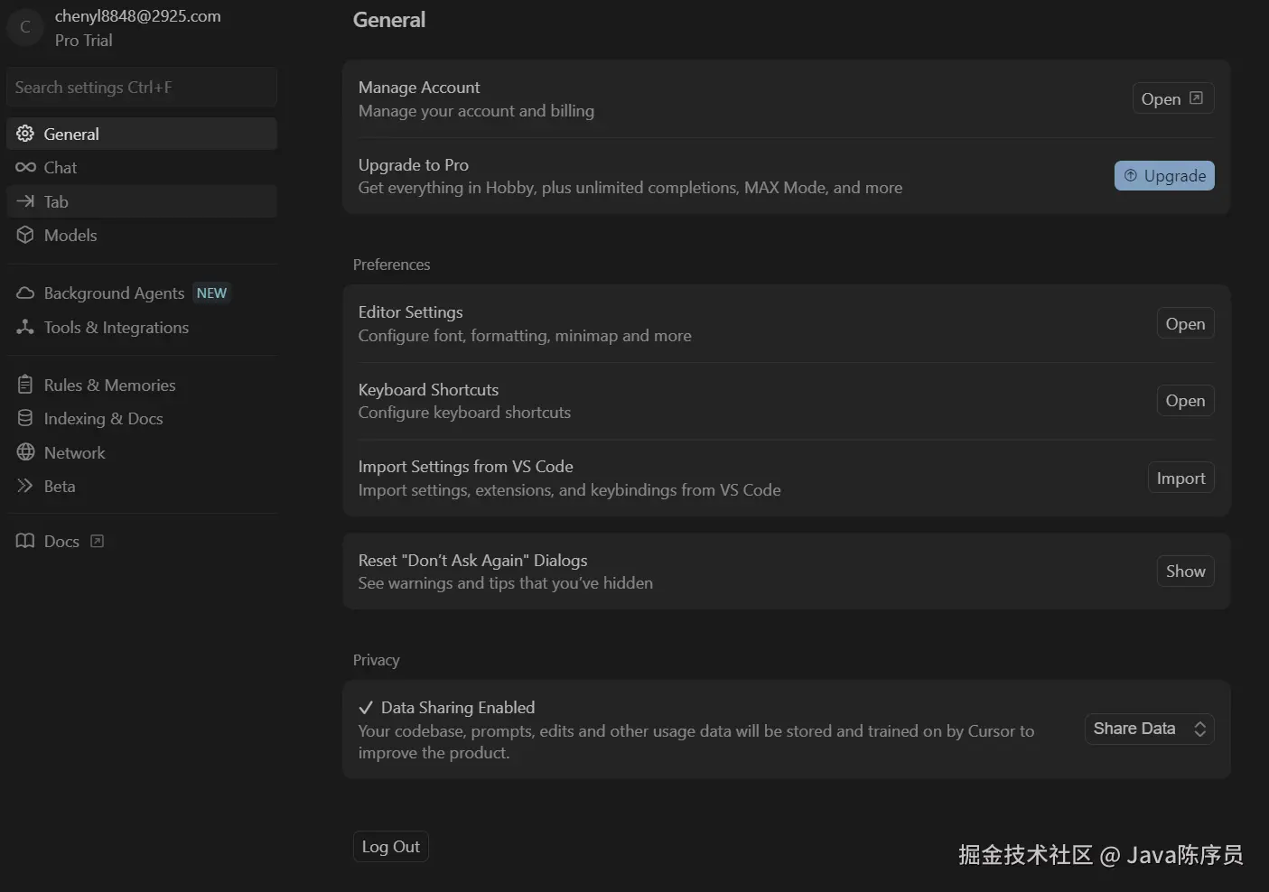The image size is (1269, 892).
Task: Switch to Indexing & Docs section
Action: [x=103, y=418]
